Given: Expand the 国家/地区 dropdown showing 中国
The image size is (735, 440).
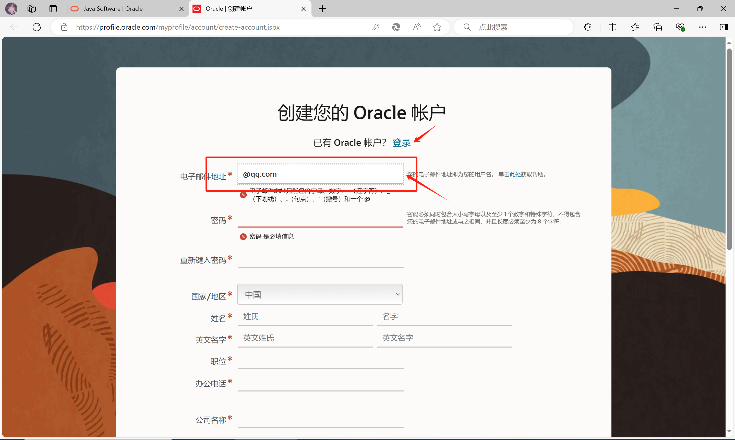Looking at the screenshot, I should (x=320, y=294).
